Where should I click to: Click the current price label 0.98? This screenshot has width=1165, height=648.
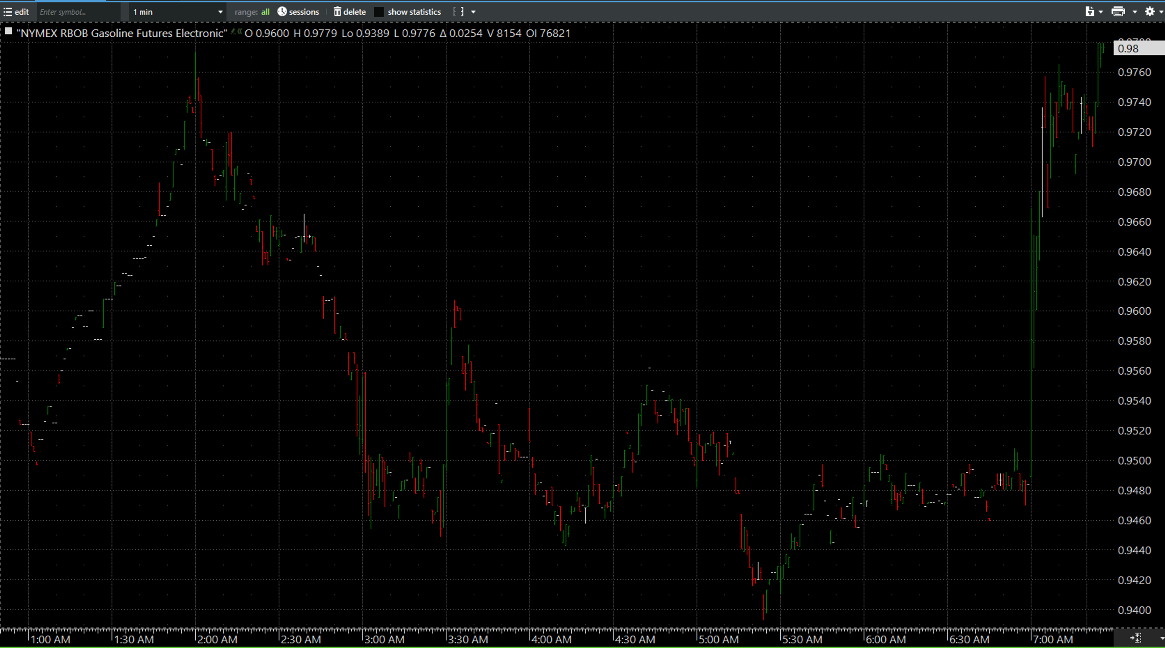tap(1139, 48)
